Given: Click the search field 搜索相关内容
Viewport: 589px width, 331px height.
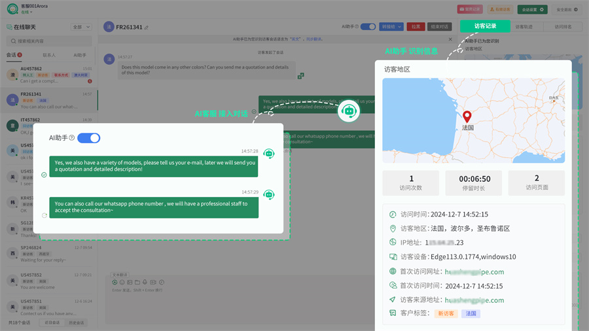Looking at the screenshot, I should [x=49, y=41].
